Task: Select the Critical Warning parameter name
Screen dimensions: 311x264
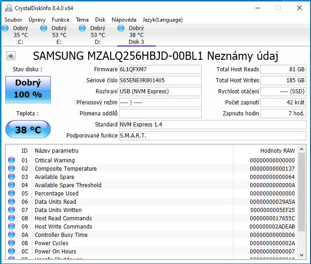Action: (x=55, y=161)
